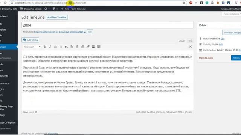This screenshot has width=241, height=135.
Task: Open the WordPress link in footer
Action: [x=53, y=133]
